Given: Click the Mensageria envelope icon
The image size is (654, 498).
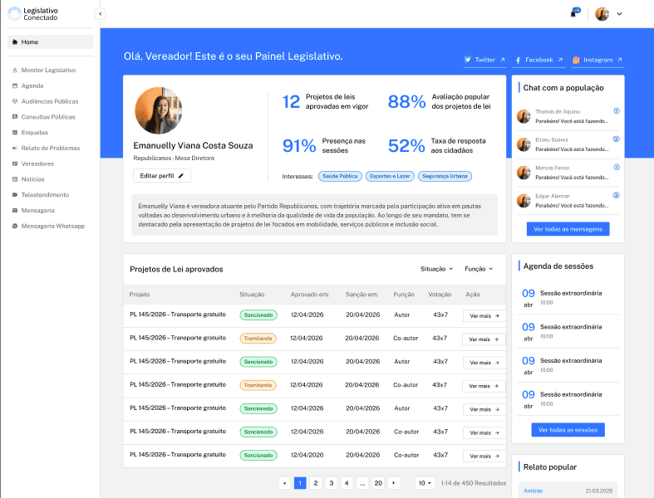Looking at the screenshot, I should click(x=15, y=211).
